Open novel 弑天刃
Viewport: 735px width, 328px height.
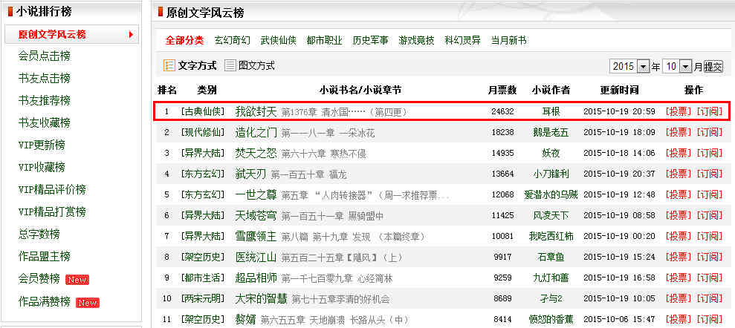(x=250, y=174)
